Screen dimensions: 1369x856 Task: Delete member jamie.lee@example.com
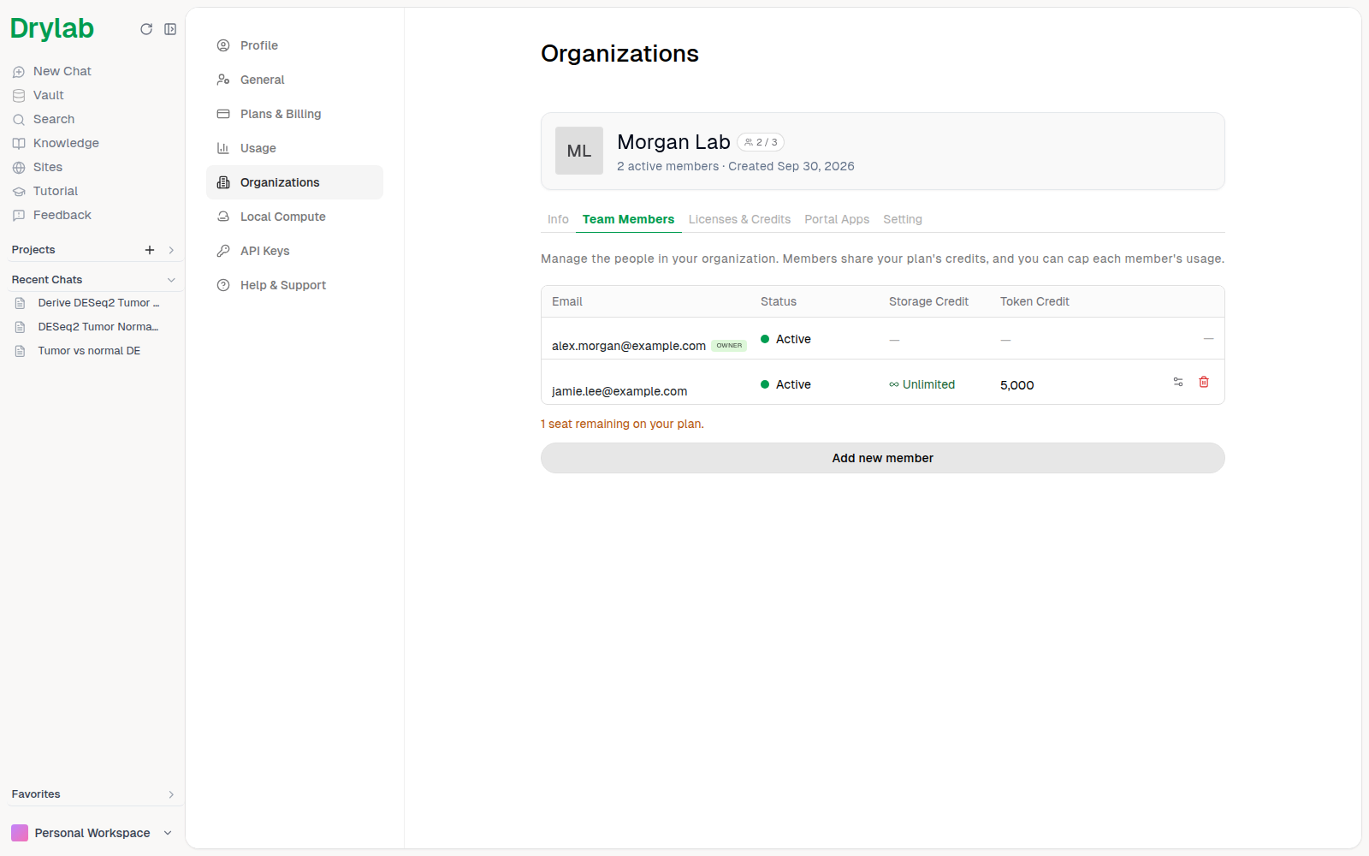click(x=1204, y=382)
